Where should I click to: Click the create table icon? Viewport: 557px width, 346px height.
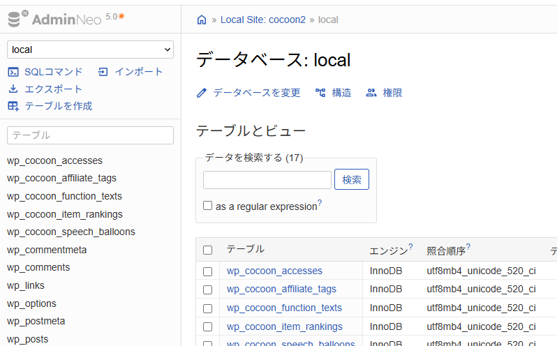point(13,106)
